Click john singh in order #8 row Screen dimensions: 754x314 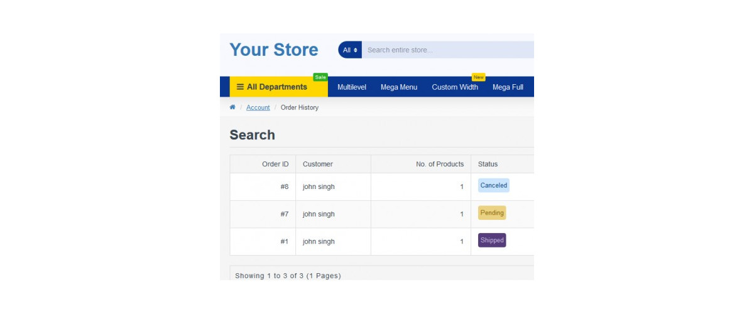pyautogui.click(x=319, y=187)
